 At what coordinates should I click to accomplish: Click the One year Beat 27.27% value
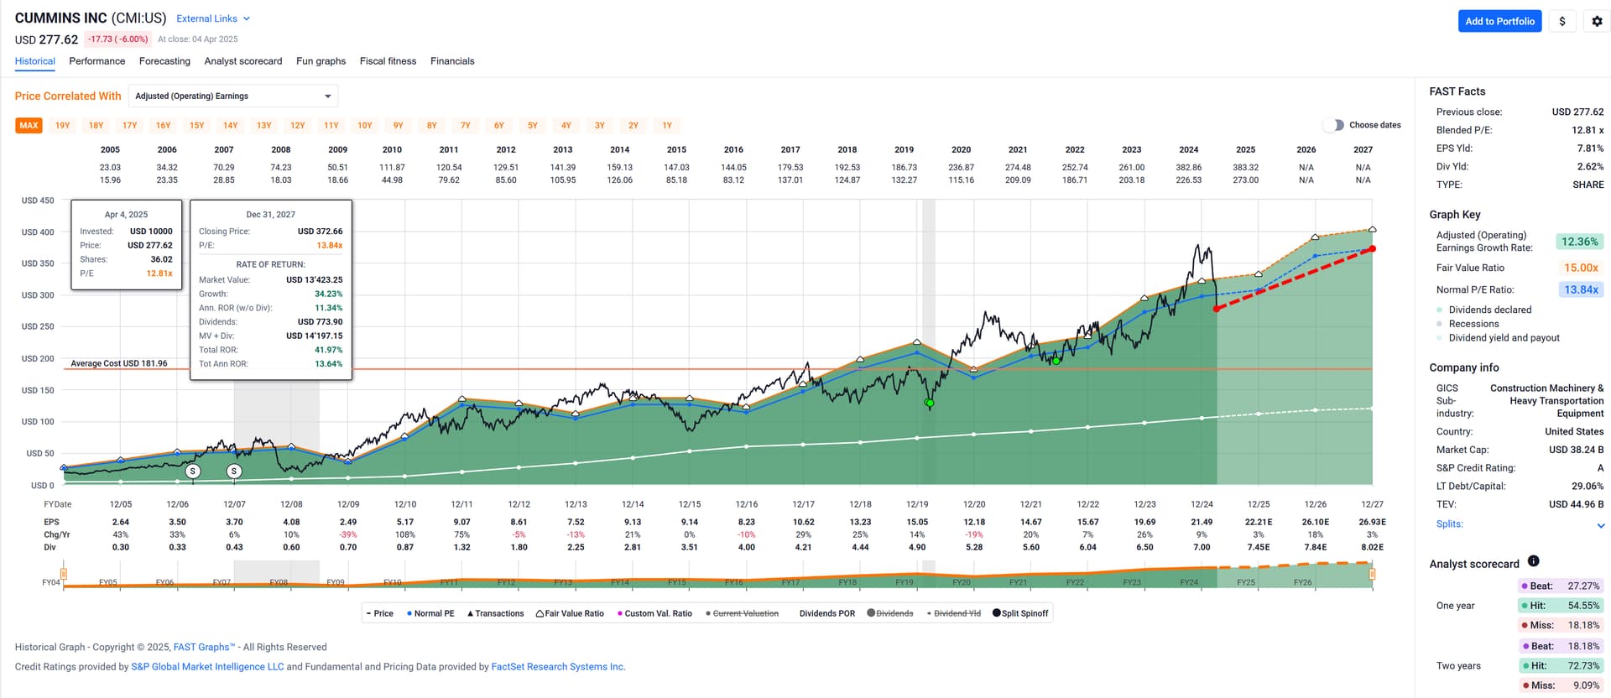tap(1583, 586)
